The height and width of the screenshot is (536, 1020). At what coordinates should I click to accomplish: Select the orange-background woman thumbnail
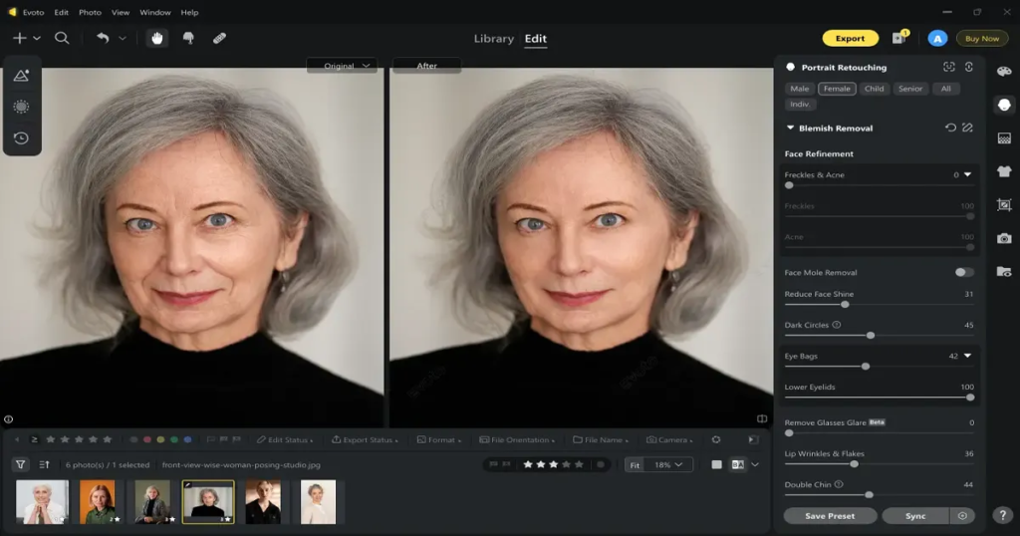pyautogui.click(x=98, y=501)
